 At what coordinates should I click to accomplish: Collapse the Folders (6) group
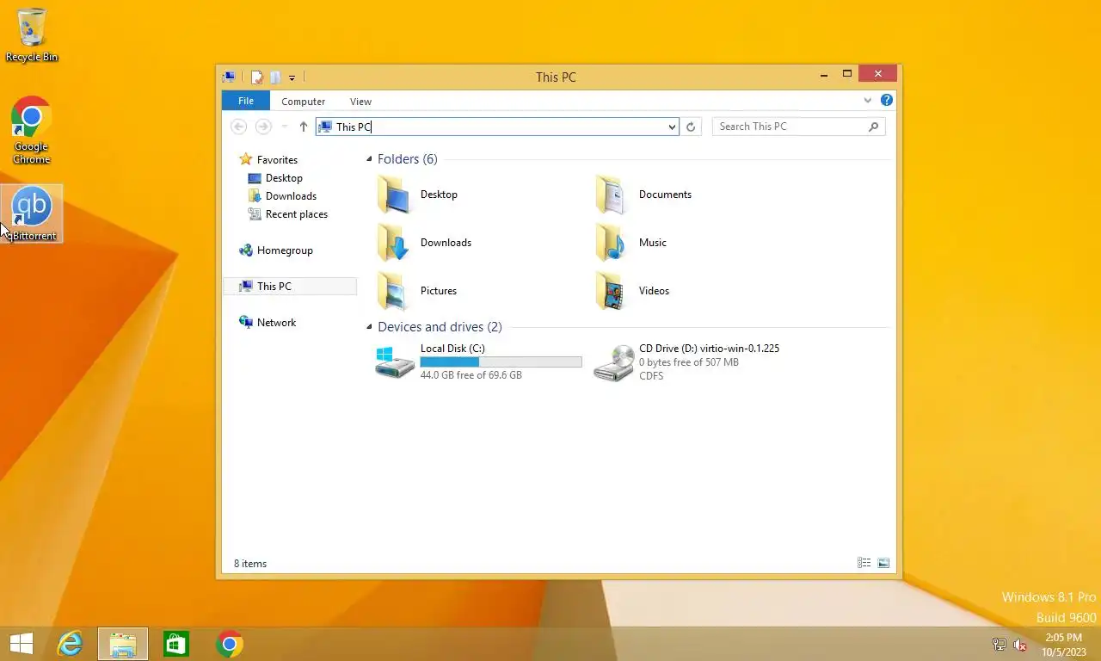click(370, 159)
